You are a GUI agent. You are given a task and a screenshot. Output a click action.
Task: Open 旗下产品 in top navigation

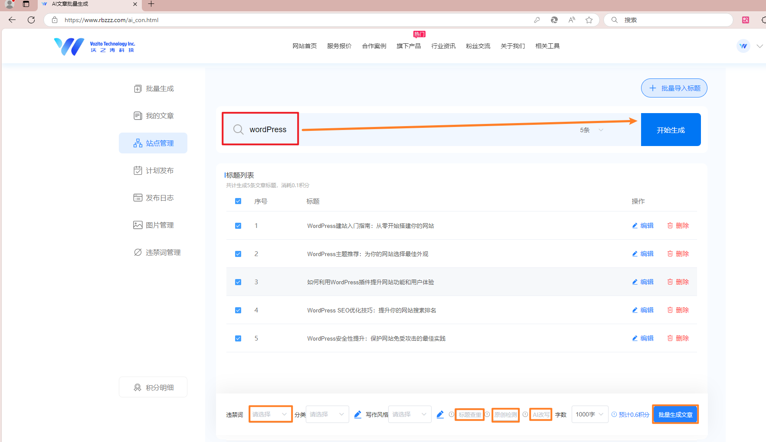point(409,46)
